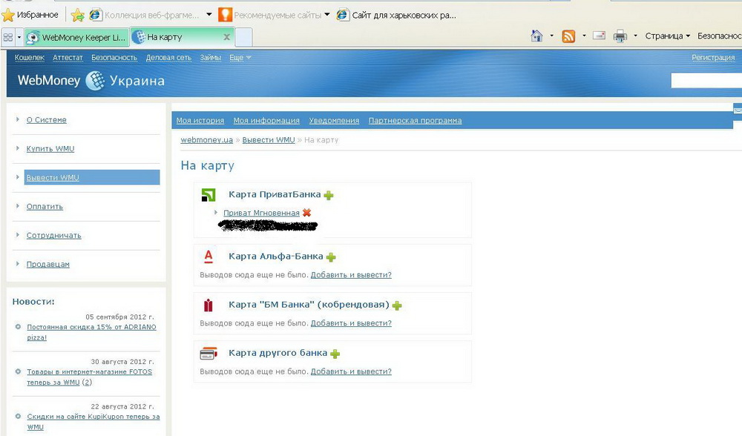Open the Коллекция веб-фрагментов dropdown arrow

click(209, 15)
